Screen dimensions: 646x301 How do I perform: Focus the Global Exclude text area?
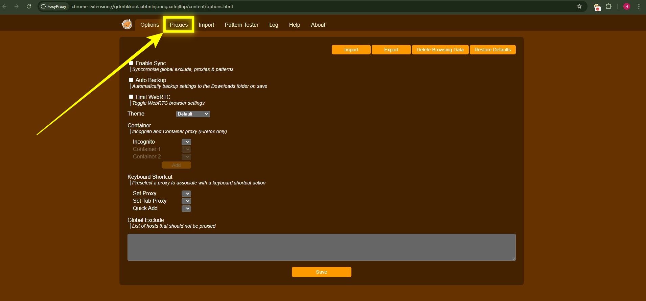[x=321, y=247]
